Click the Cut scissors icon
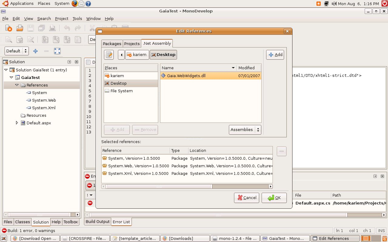The image size is (388, 242). [92, 28]
